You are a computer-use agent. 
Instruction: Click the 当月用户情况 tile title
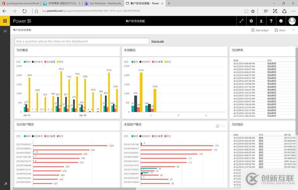(x=25, y=124)
